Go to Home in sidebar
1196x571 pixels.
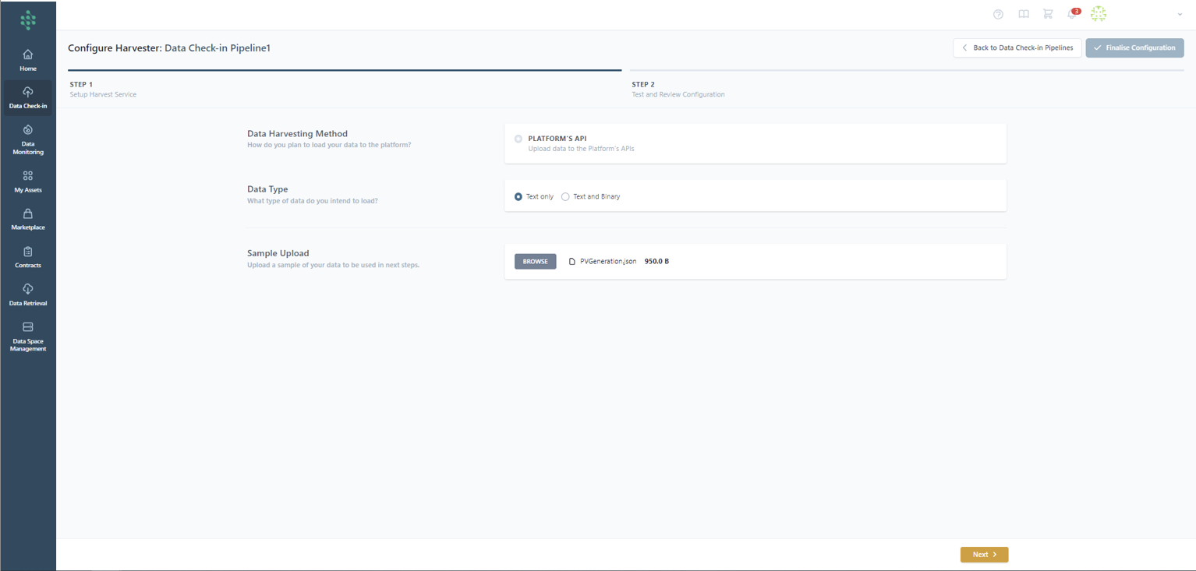(x=28, y=60)
